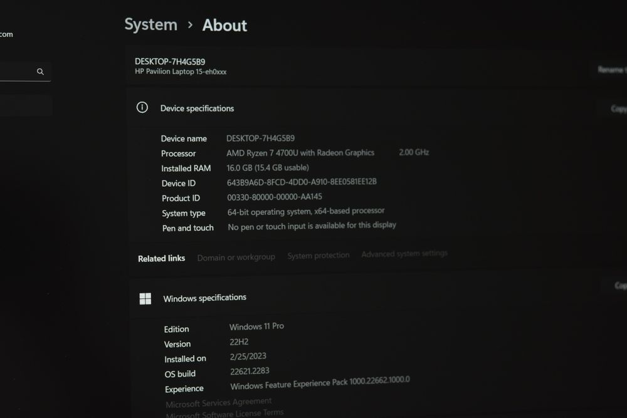Image resolution: width=627 pixels, height=418 pixels.
Task: Open Domain or workgroup link
Action: tap(236, 258)
